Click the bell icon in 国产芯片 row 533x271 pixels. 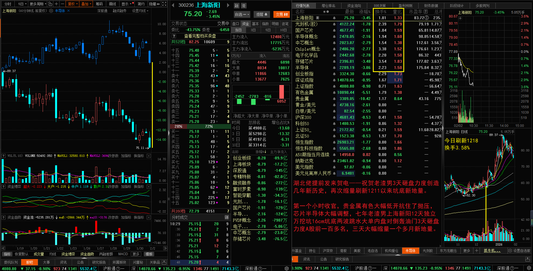click(x=334, y=30)
